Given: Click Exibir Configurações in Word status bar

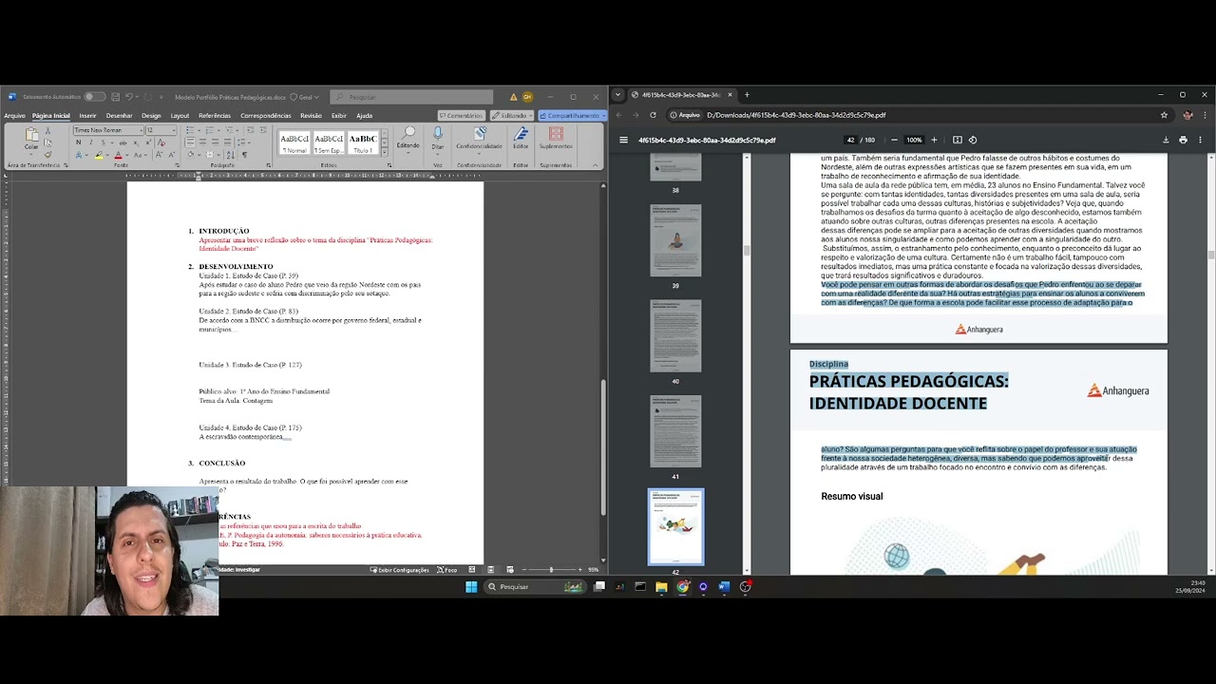Looking at the screenshot, I should (x=399, y=570).
